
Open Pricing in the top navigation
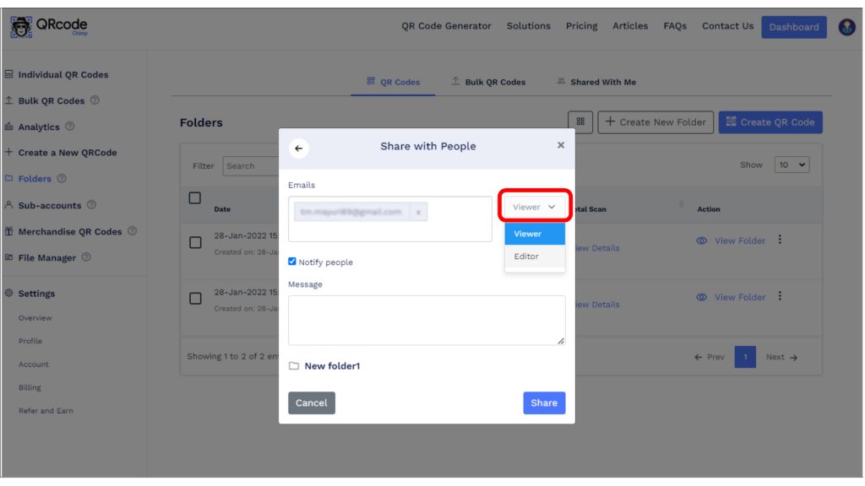(581, 26)
